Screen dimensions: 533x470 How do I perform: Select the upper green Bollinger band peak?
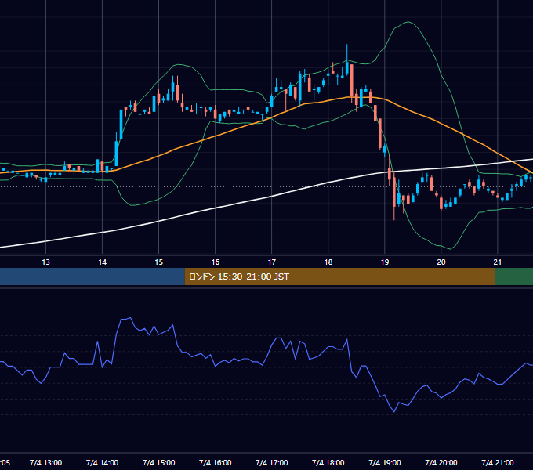click(408, 22)
